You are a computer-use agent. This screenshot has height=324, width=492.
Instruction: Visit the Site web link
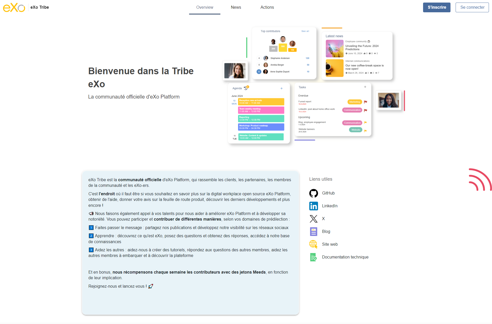[330, 244]
